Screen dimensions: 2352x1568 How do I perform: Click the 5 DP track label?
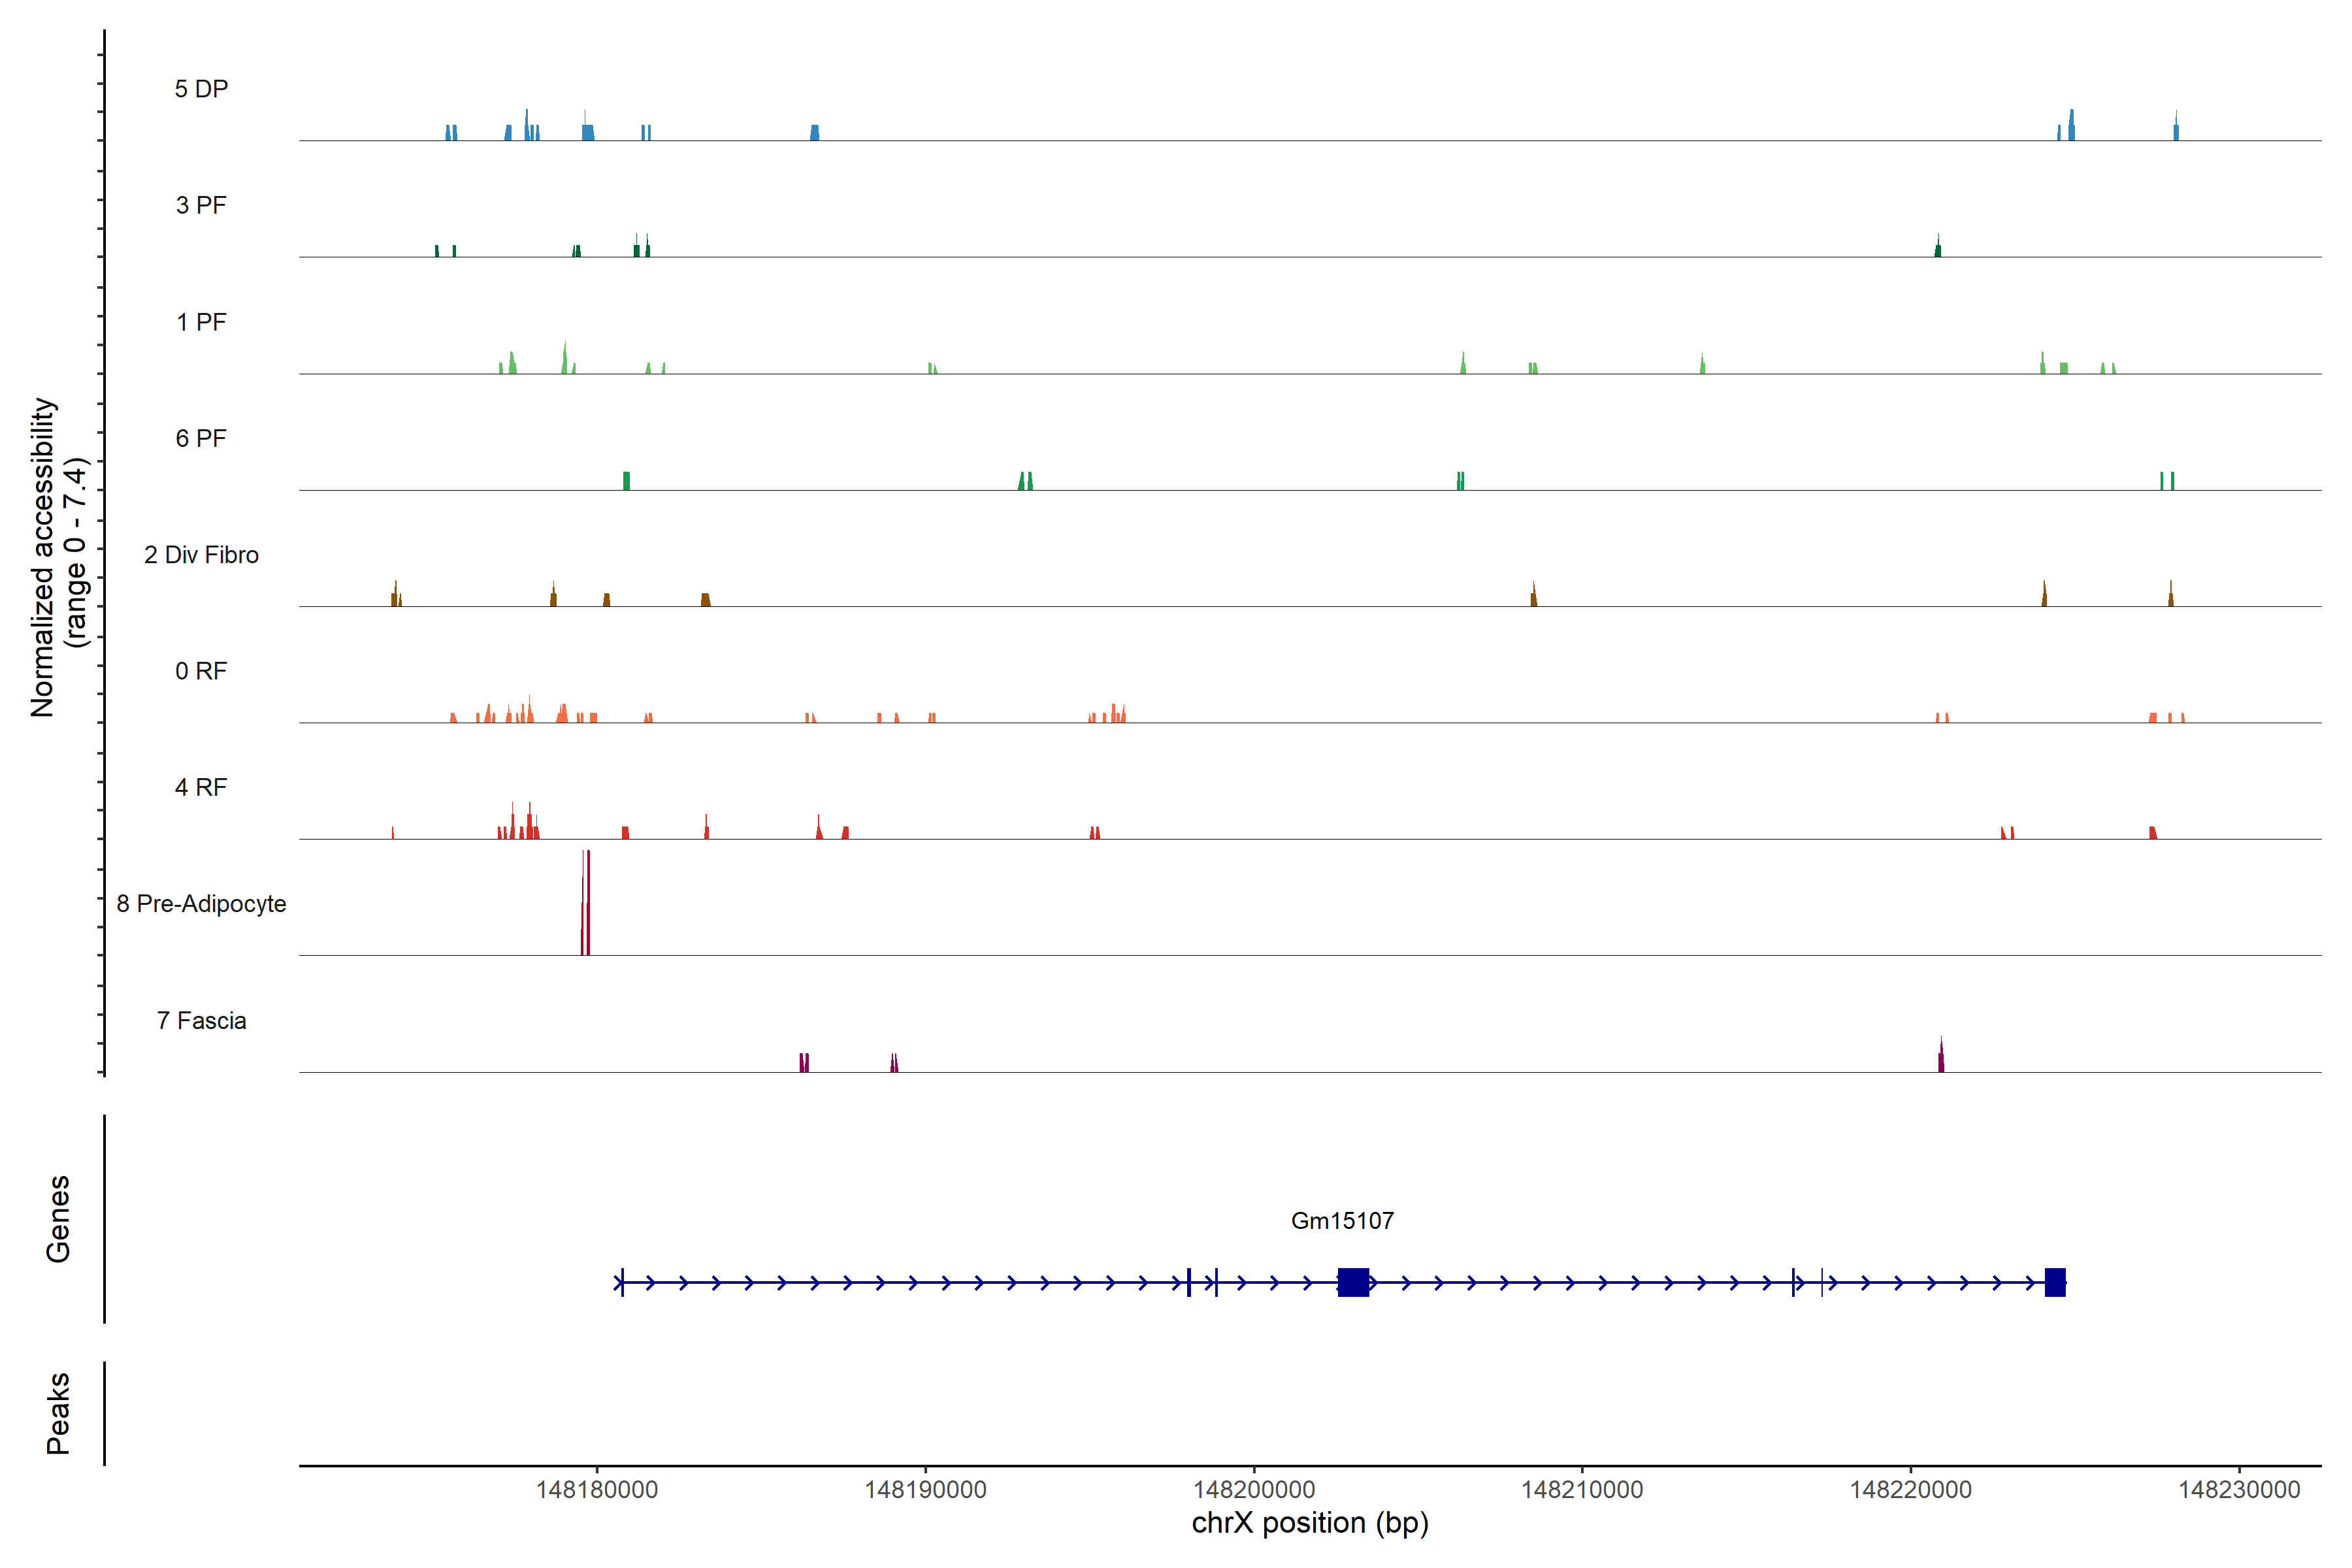(x=201, y=89)
